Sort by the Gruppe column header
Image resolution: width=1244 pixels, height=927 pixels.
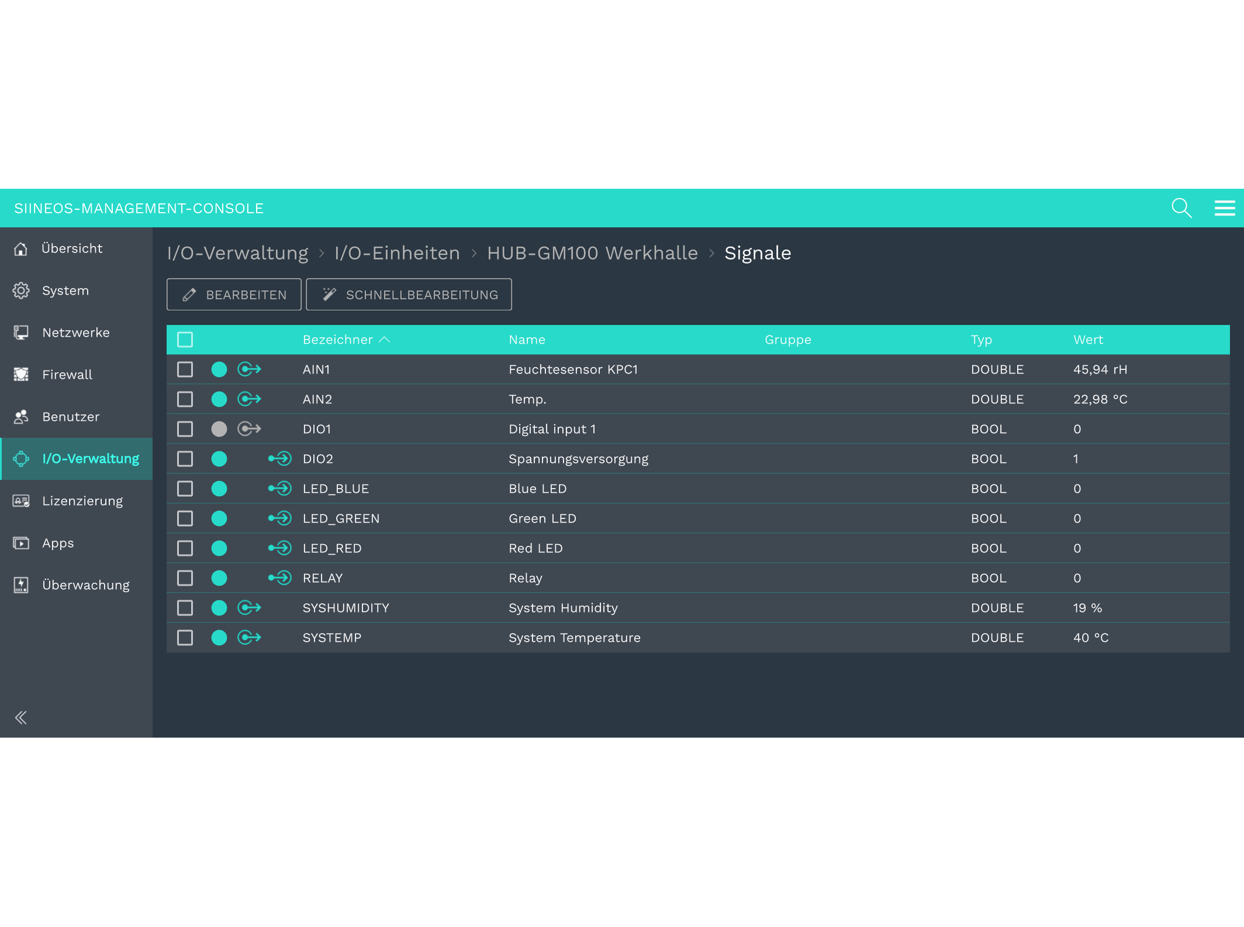pyautogui.click(x=788, y=340)
